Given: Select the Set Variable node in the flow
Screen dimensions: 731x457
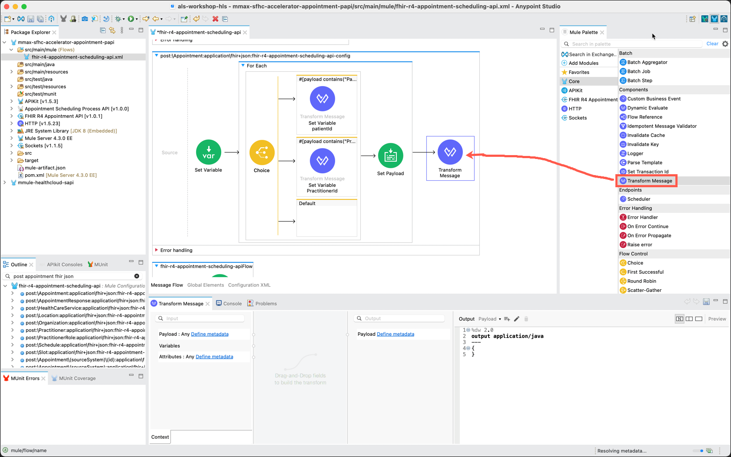Looking at the screenshot, I should pyautogui.click(x=209, y=152).
